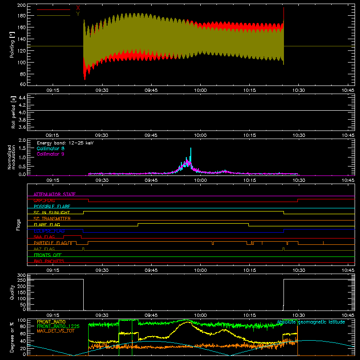The height and width of the screenshot is (360, 360).
Task: Click the 0.5 tick on modulation axis
Action: click(x=22, y=166)
